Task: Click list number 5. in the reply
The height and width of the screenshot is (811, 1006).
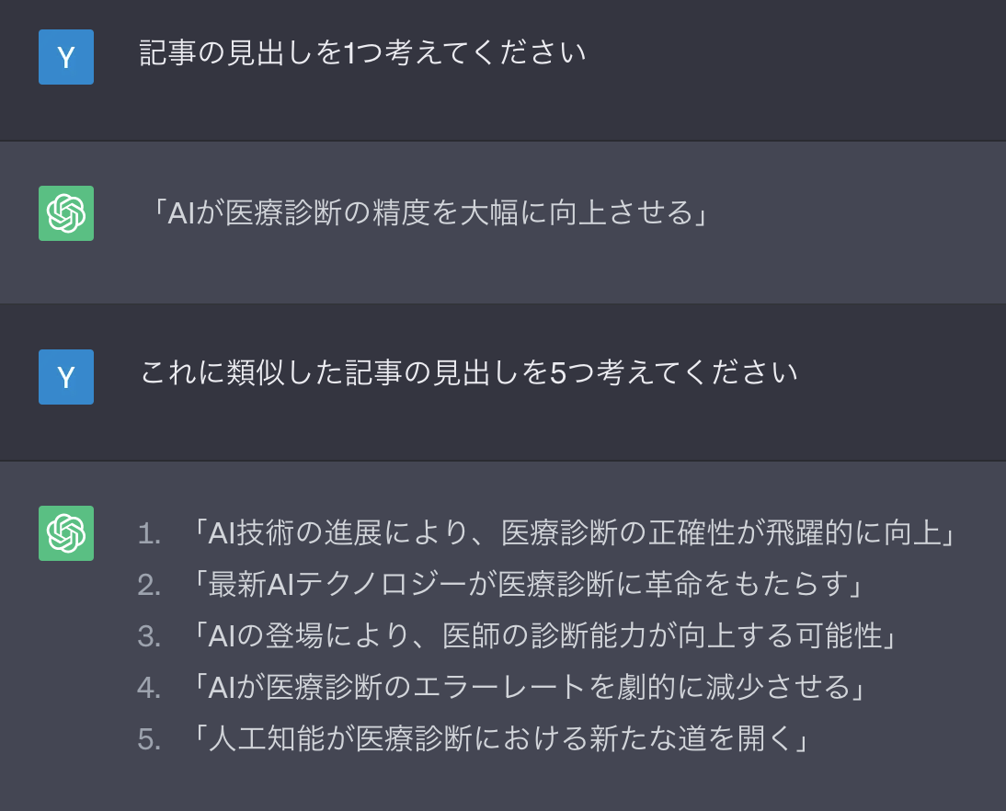Action: [x=149, y=739]
